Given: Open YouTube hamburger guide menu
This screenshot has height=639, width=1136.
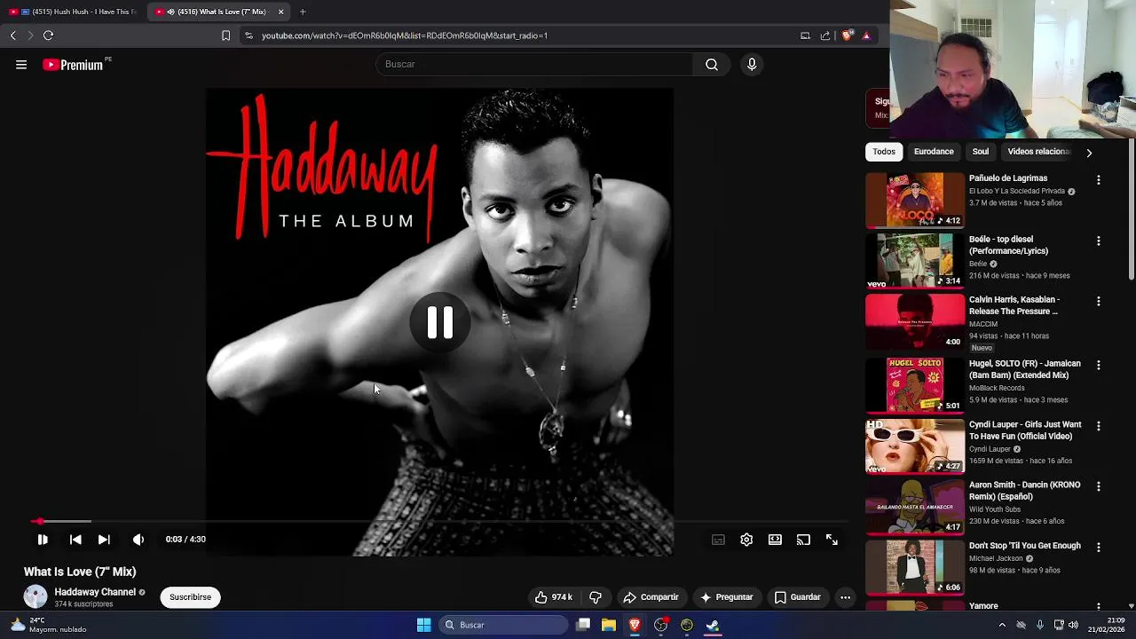Looking at the screenshot, I should click(x=21, y=64).
